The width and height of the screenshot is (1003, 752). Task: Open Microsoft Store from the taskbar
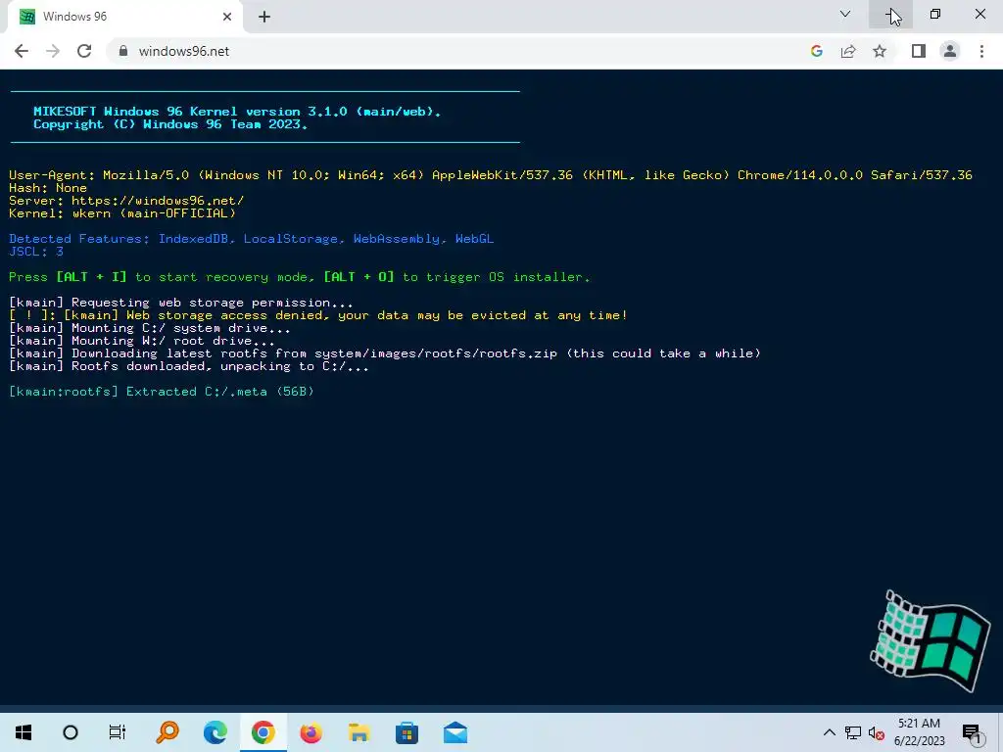(x=406, y=732)
